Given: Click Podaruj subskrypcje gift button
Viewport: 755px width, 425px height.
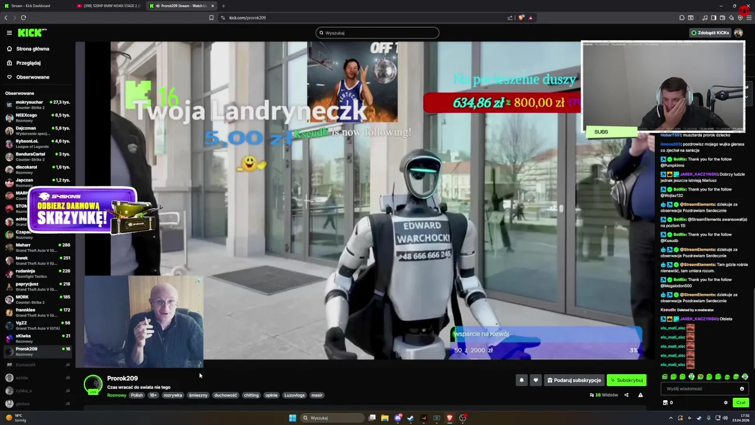Looking at the screenshot, I should pos(574,380).
